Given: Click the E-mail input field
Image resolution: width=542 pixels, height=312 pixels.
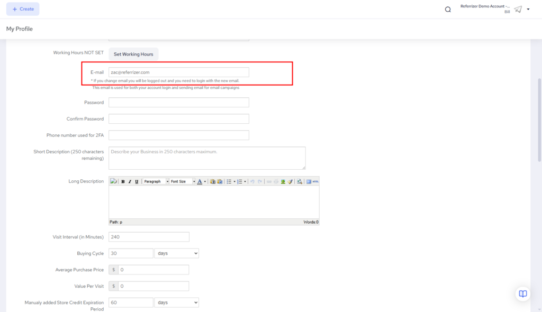Looking at the screenshot, I should [178, 72].
